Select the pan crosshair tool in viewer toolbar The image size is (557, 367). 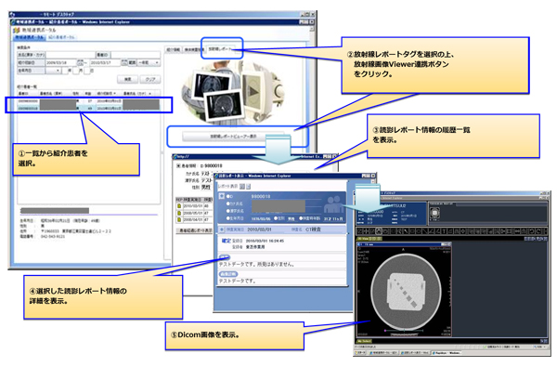point(366,231)
